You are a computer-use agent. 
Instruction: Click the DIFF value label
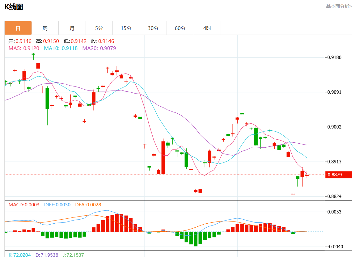[x=57, y=205]
